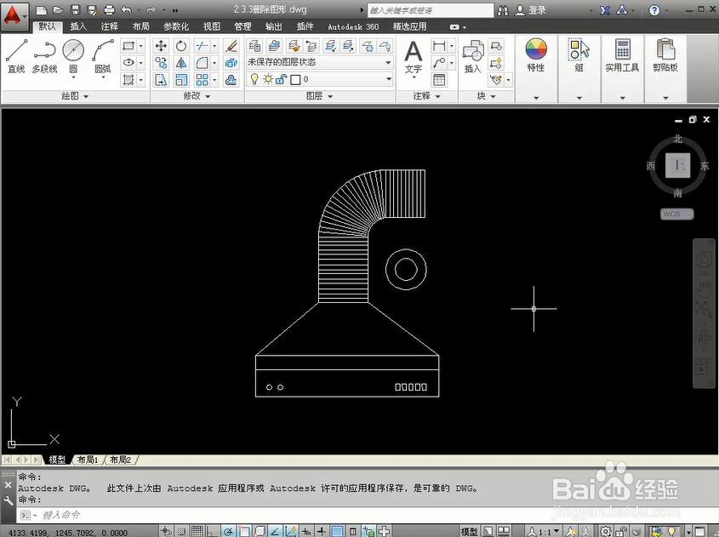Image resolution: width=719 pixels, height=537 pixels.
Task: Activate the Rotate tool
Action: click(x=181, y=46)
